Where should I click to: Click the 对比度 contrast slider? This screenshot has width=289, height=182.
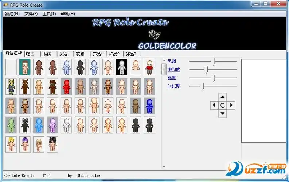point(213,86)
